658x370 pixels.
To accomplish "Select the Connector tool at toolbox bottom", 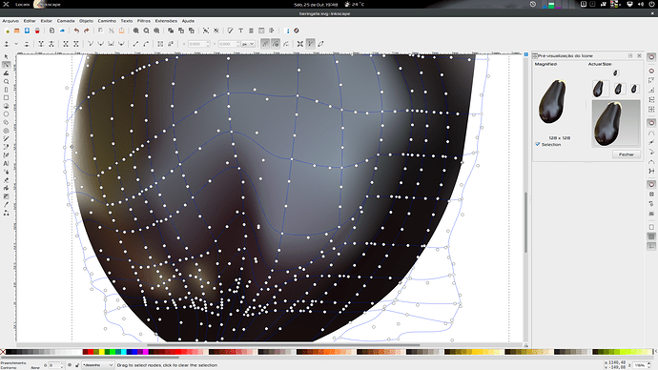I will (x=6, y=213).
